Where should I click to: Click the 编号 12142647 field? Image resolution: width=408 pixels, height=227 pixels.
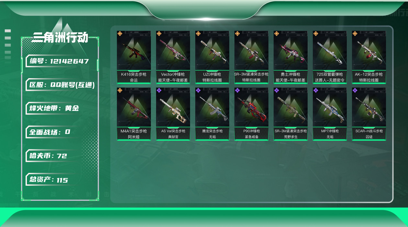59,61
